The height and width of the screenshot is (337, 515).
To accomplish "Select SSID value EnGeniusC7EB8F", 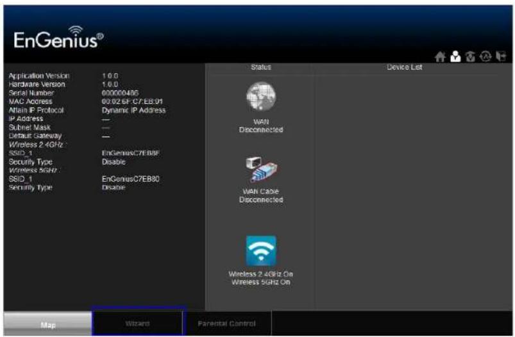I will click(131, 153).
